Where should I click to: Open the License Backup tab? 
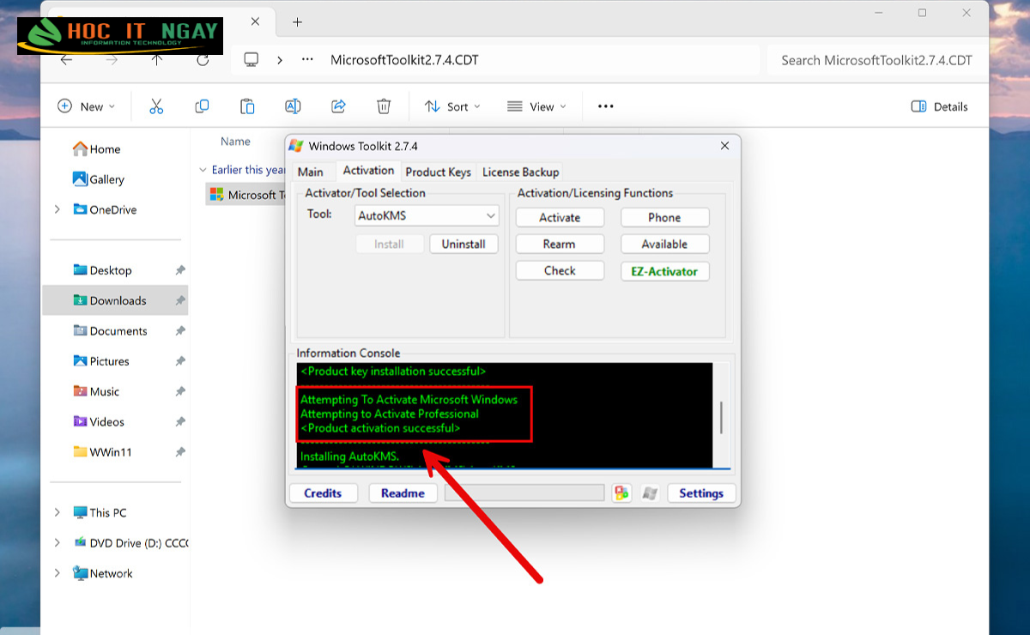coord(520,172)
